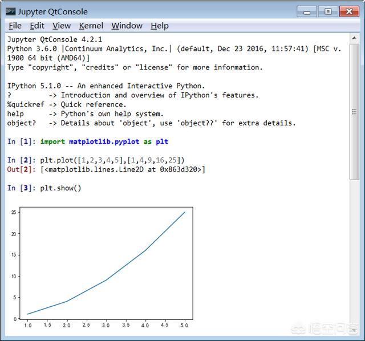Click the plt.plot input line

click(x=112, y=160)
